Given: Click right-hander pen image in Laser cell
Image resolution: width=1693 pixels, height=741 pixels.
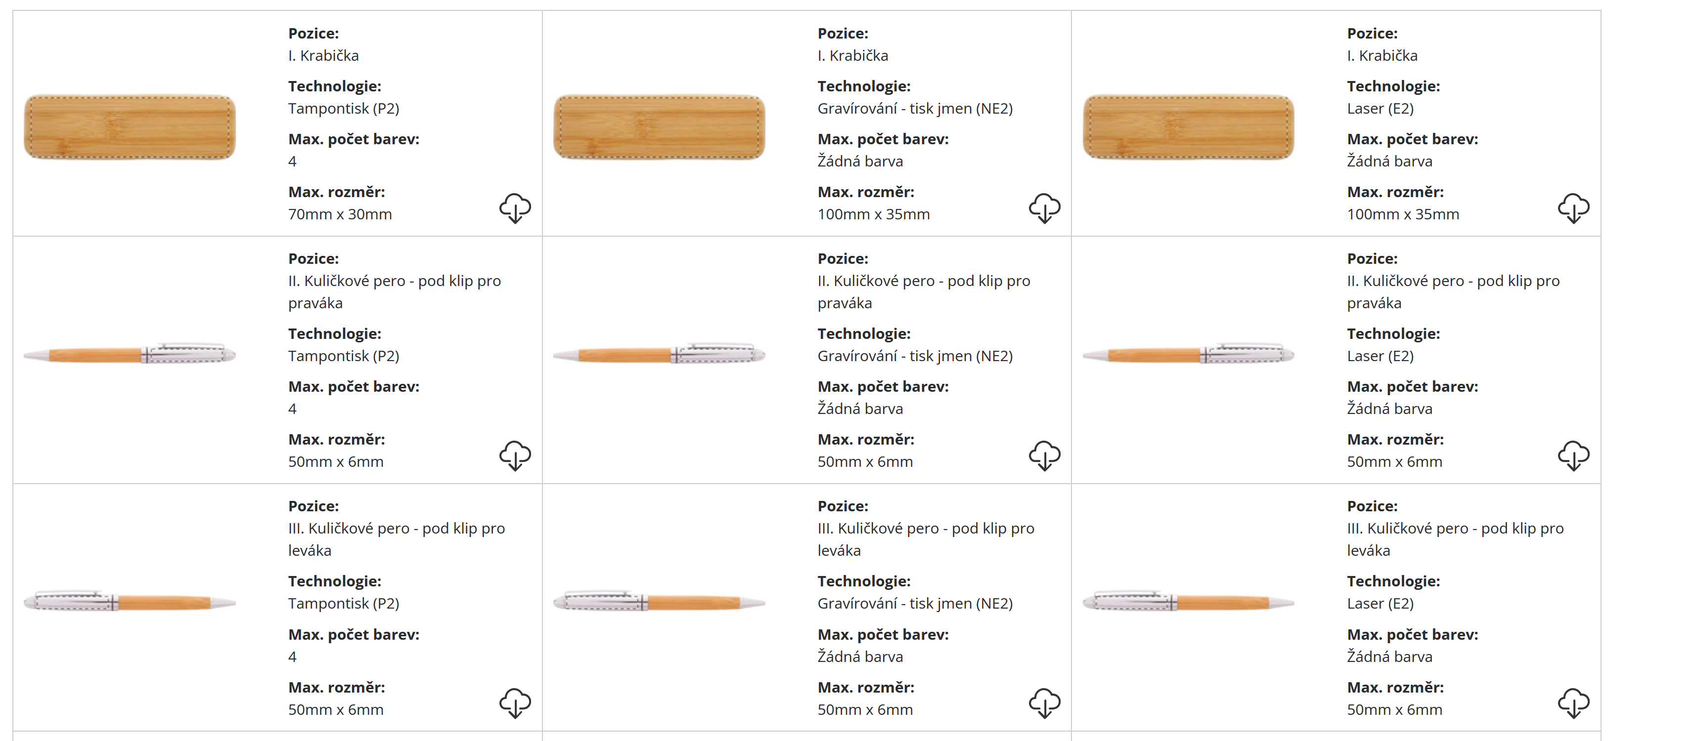Looking at the screenshot, I should (x=1188, y=354).
